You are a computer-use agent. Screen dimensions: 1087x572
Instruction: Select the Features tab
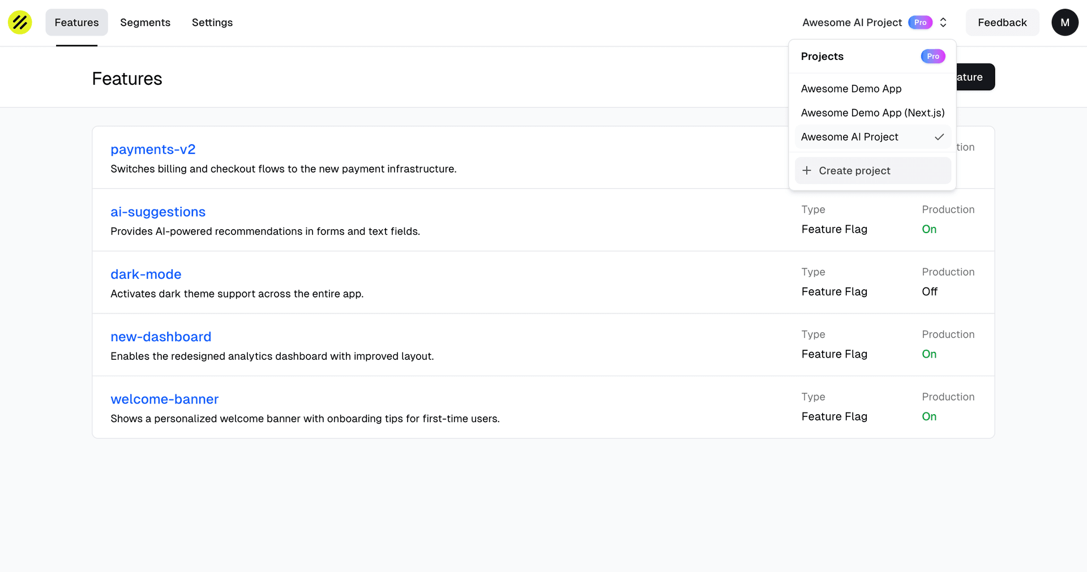click(x=76, y=23)
